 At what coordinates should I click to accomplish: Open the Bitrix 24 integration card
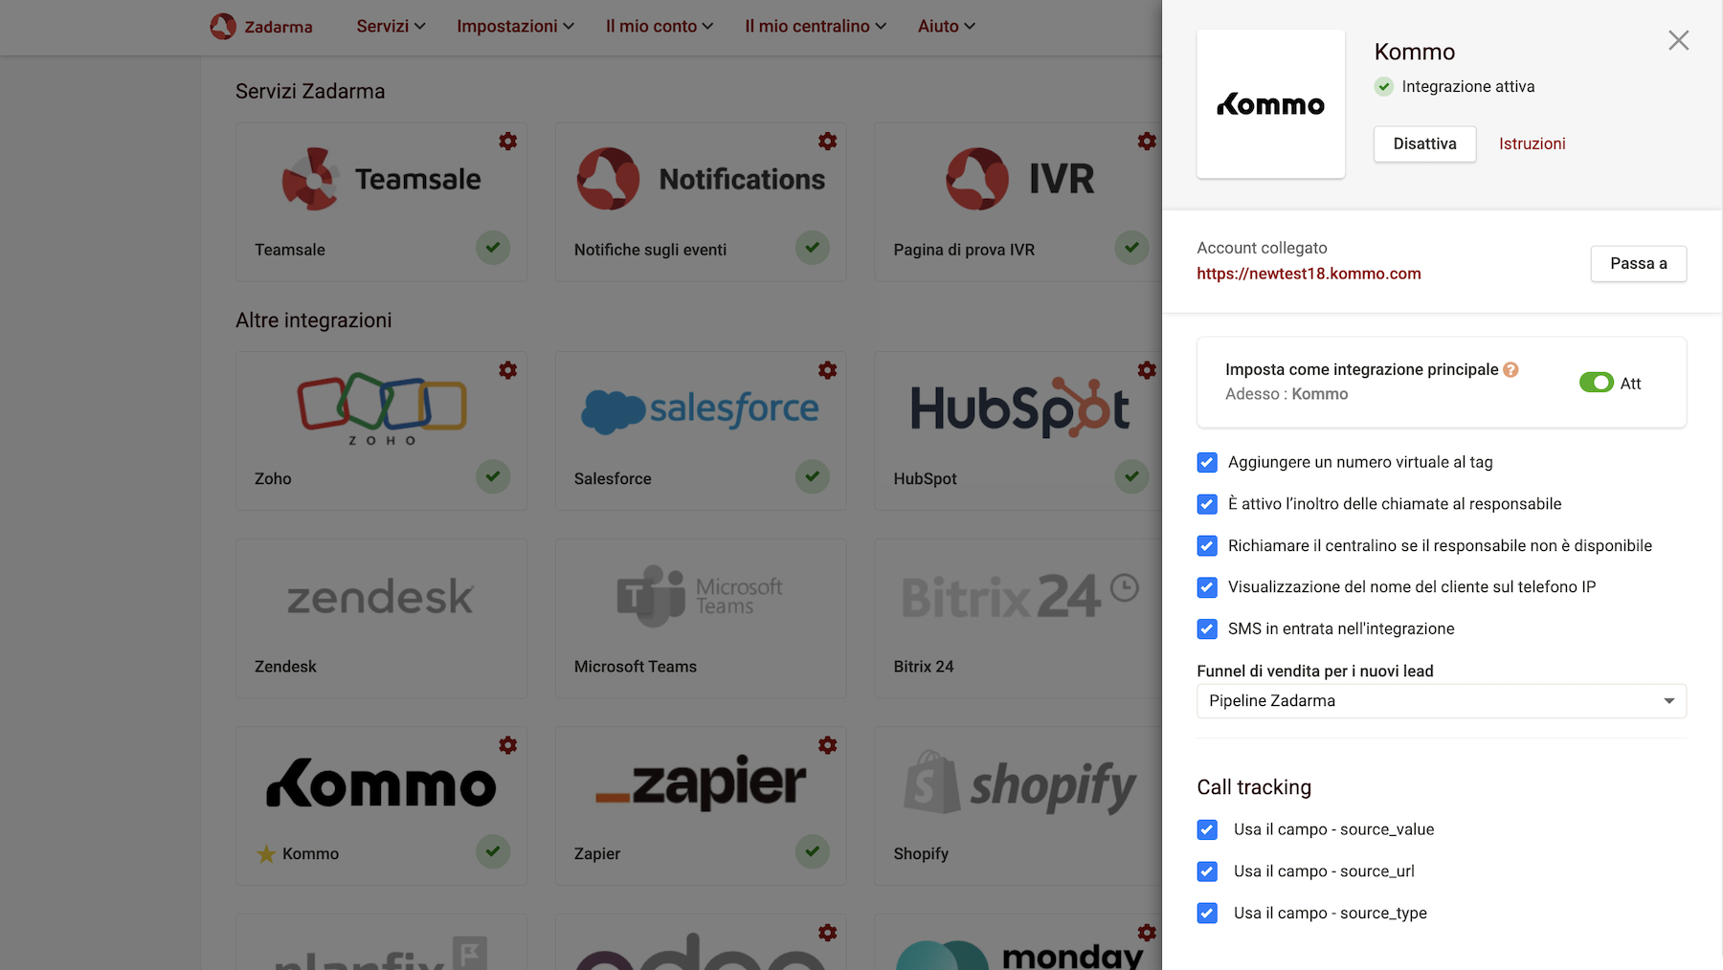point(1018,618)
